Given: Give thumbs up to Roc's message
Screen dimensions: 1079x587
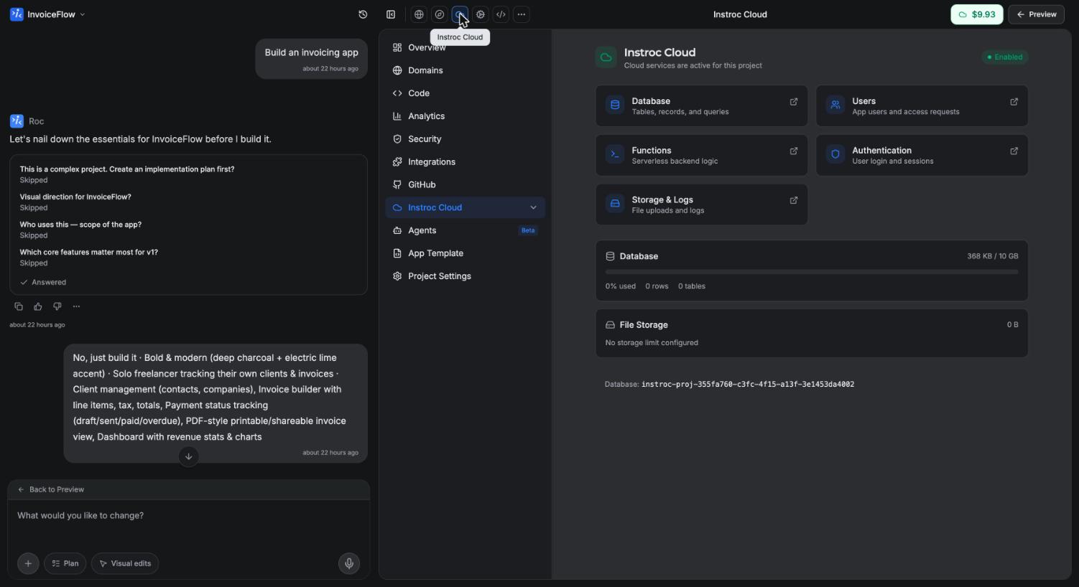Looking at the screenshot, I should [38, 306].
